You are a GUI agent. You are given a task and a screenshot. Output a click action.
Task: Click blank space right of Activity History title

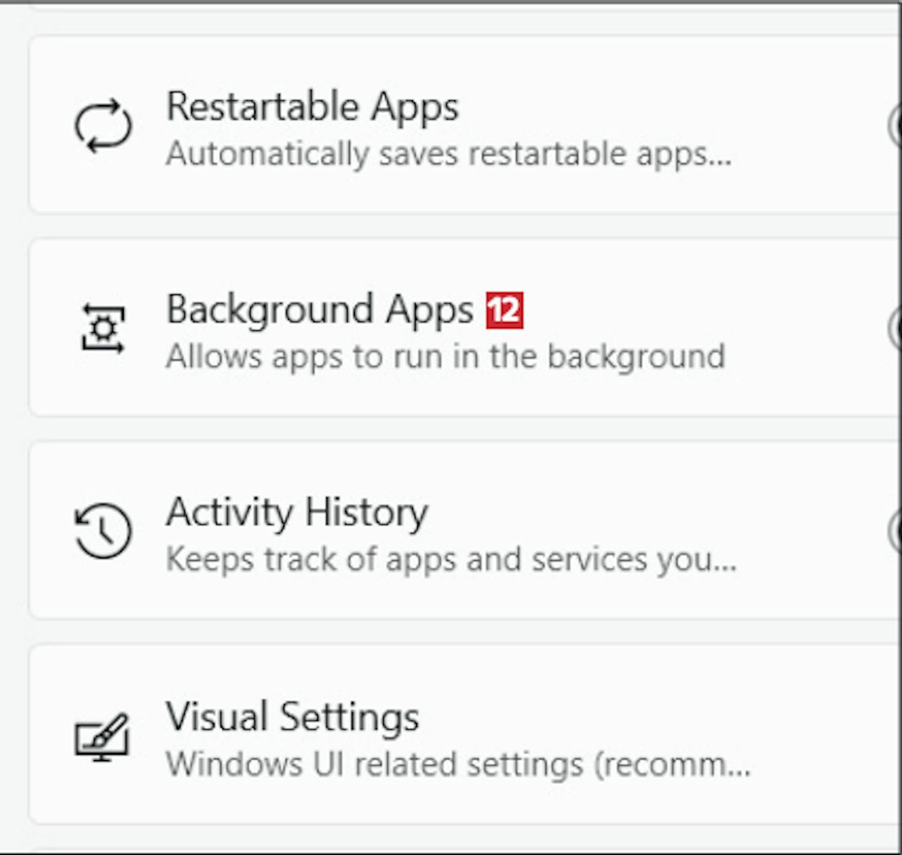click(x=631, y=513)
